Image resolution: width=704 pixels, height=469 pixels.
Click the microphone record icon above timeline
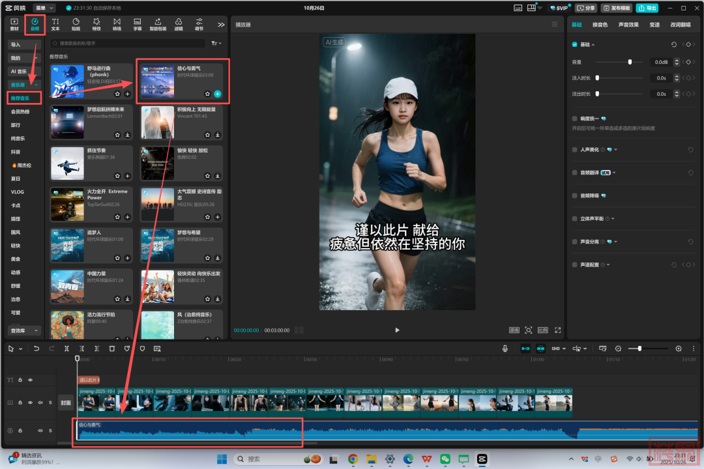click(505, 348)
